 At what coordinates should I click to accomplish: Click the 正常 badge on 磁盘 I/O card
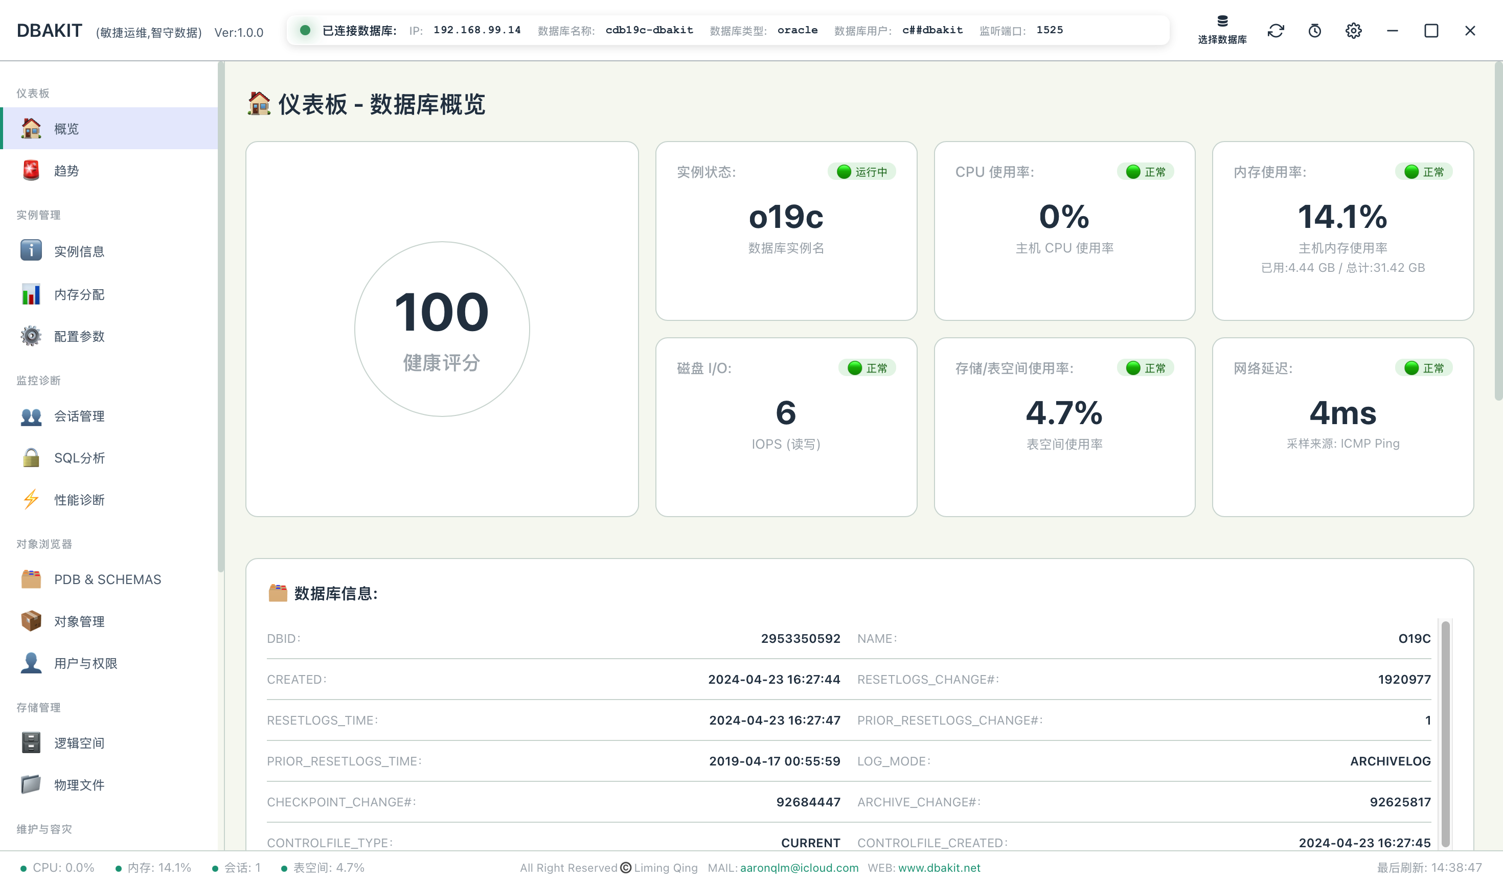867,368
